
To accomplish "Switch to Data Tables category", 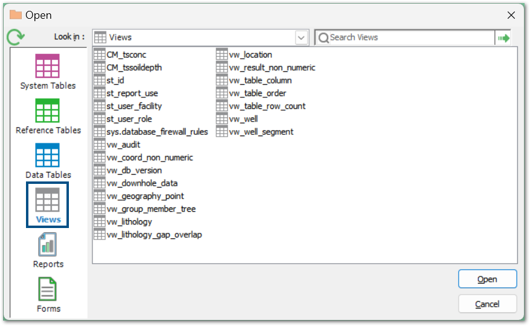I will click(48, 156).
